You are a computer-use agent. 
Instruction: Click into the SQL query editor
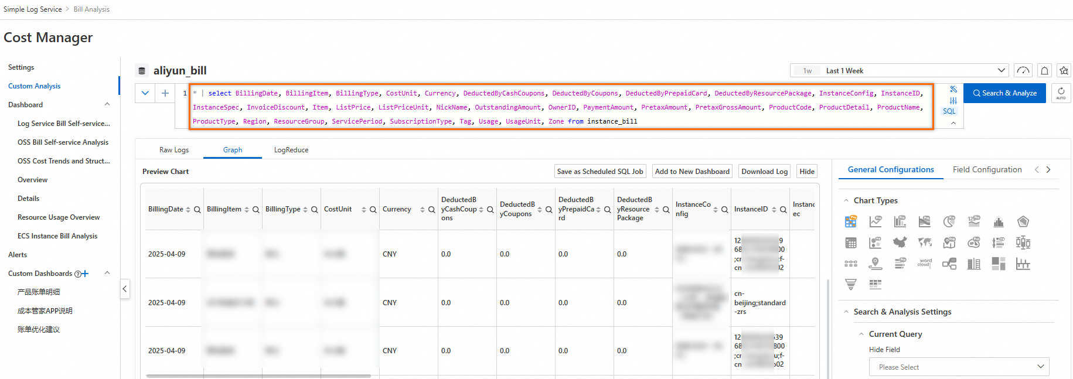tap(561, 107)
